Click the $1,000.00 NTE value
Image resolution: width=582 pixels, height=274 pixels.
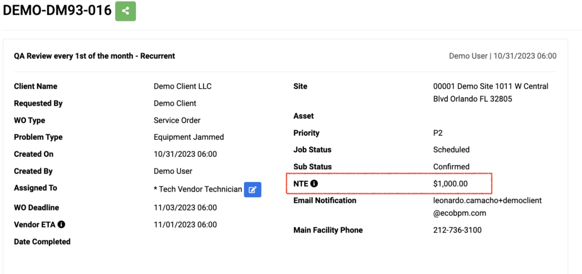point(450,184)
